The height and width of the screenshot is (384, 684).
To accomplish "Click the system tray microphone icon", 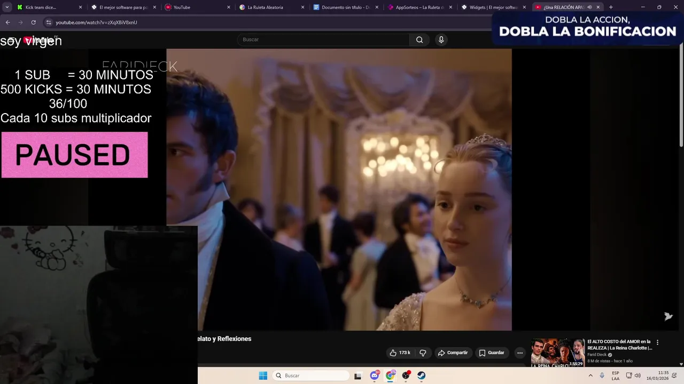I will [602, 375].
